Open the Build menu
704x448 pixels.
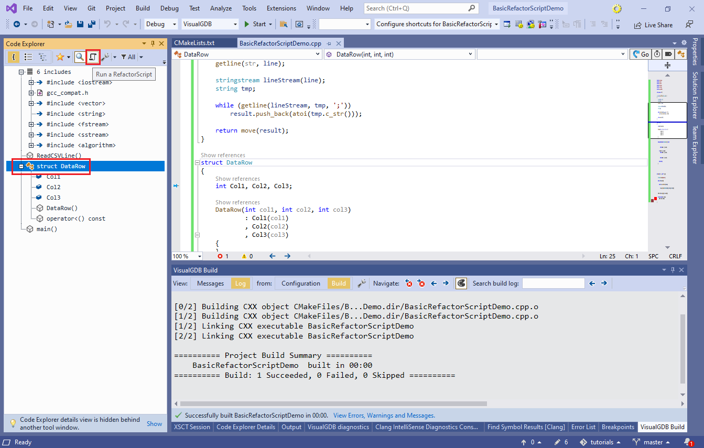tap(143, 8)
